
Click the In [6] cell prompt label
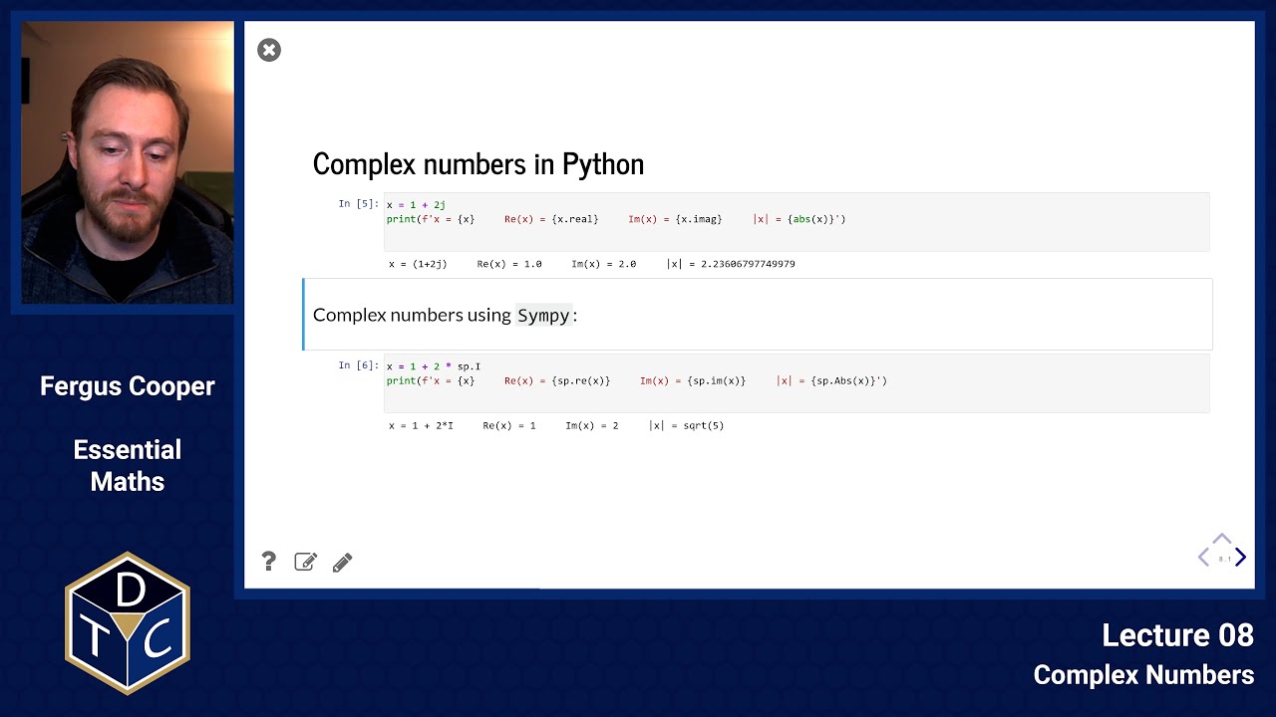pos(357,365)
